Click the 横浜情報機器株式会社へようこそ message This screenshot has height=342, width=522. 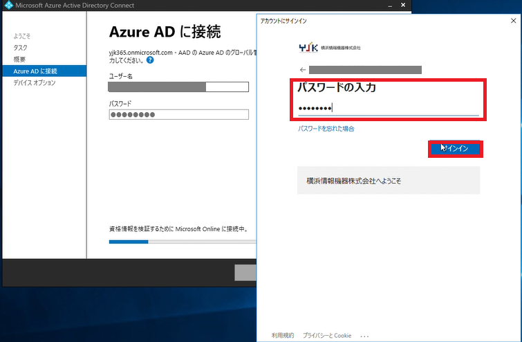coord(354,181)
